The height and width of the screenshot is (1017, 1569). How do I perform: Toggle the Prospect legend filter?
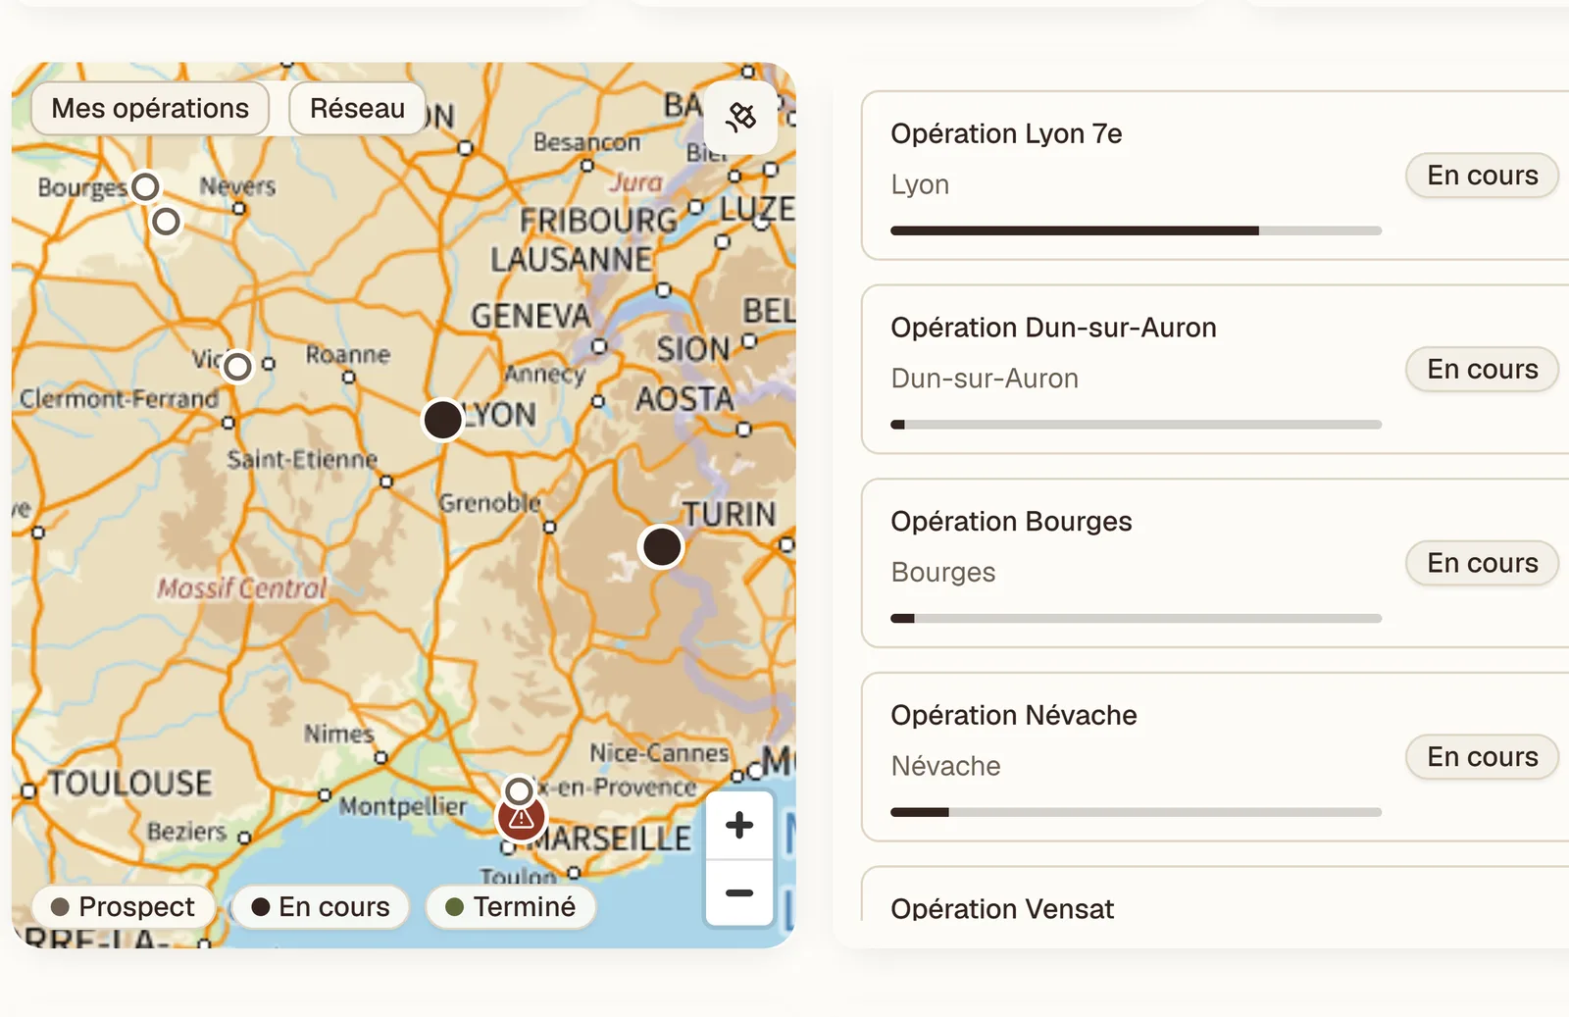[x=124, y=907]
